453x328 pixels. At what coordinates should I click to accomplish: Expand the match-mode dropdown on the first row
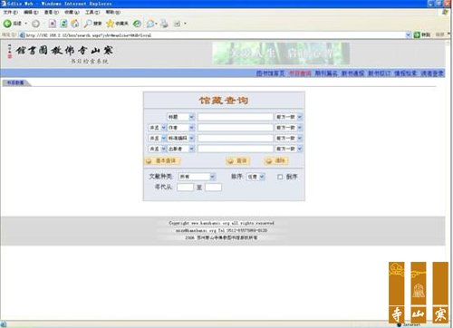(288, 117)
